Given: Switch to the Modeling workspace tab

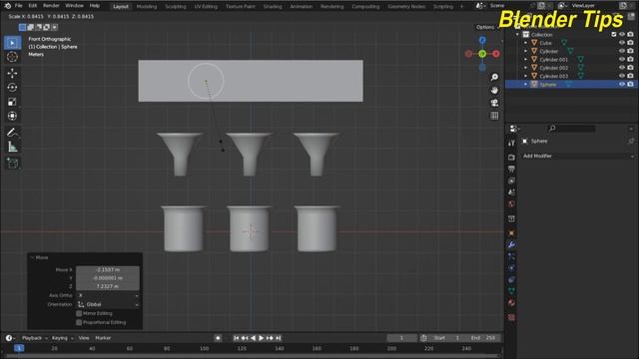Looking at the screenshot, I should click(147, 7).
